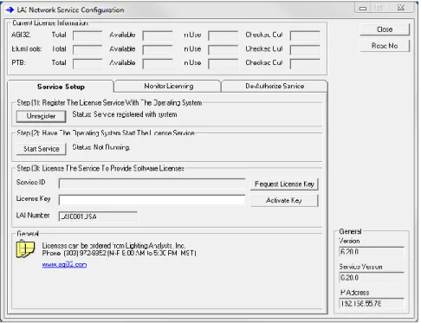
Task: Click Request License Key button
Action: pos(284,184)
